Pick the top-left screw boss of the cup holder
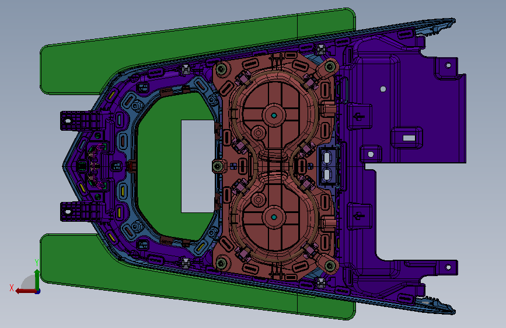 click(x=221, y=69)
